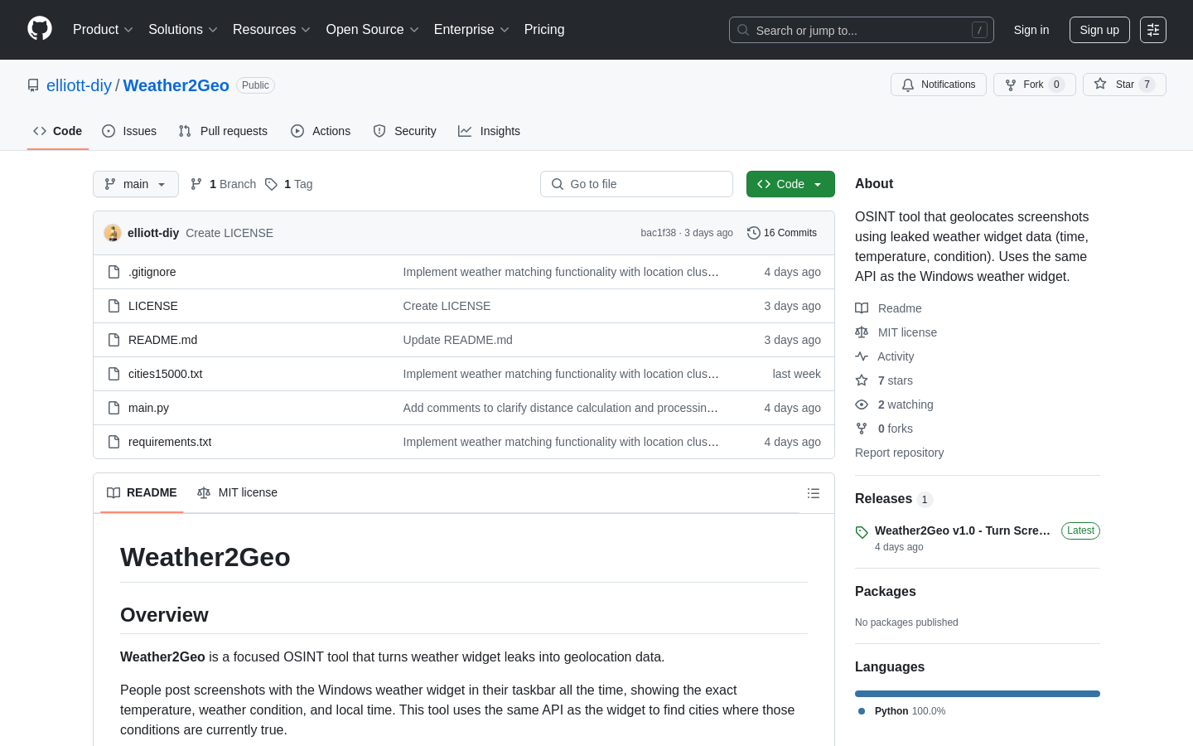
Task: Click the eye icon beside 2 watching
Action: pos(862,404)
